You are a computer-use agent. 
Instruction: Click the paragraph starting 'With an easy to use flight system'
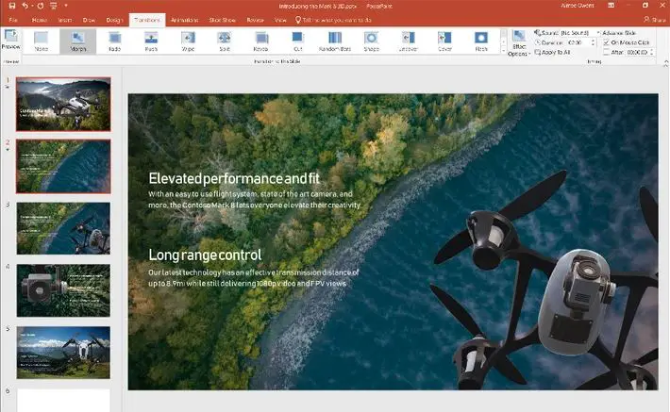coord(255,199)
